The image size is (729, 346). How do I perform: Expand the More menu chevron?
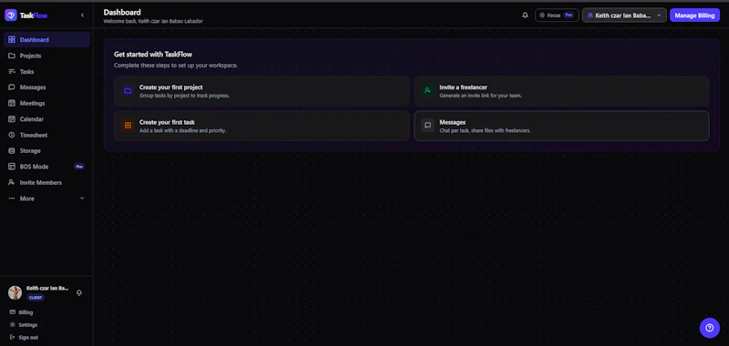click(x=82, y=198)
